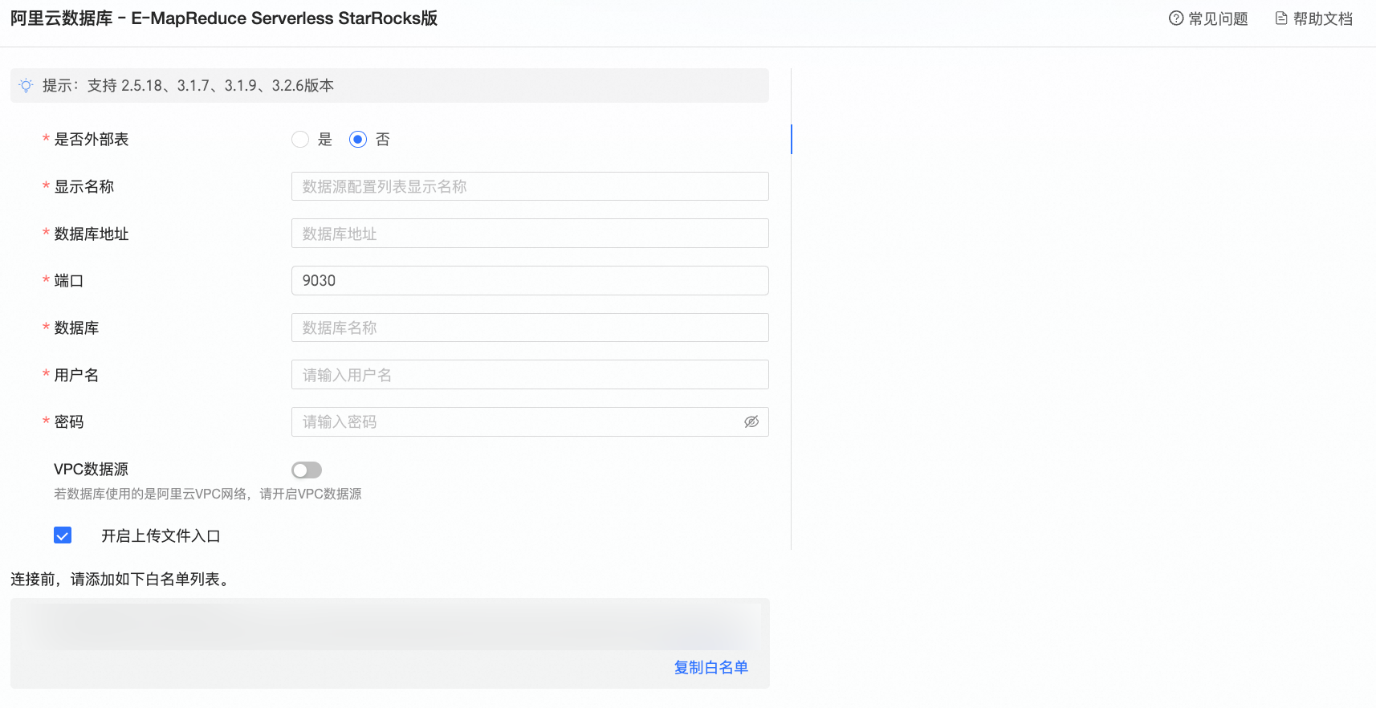This screenshot has width=1376, height=708.
Task: Select 否 for 是否外部表
Action: tap(358, 140)
